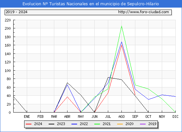Image resolution: width=182 pixels, height=132 pixels.
Task: Click the ABR month axis label
Action: [x=67, y=116]
